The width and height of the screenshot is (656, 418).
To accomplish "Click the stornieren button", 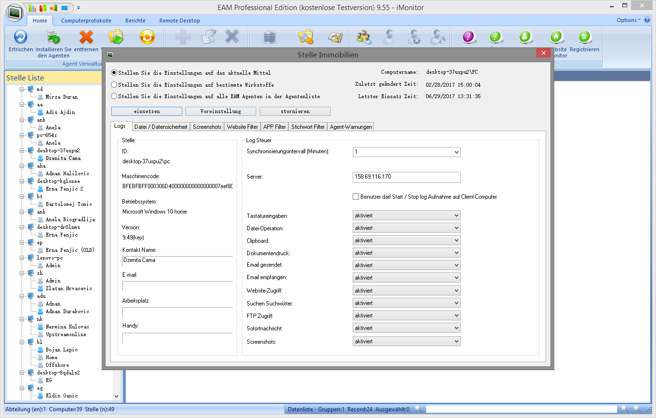I will pyautogui.click(x=295, y=111).
